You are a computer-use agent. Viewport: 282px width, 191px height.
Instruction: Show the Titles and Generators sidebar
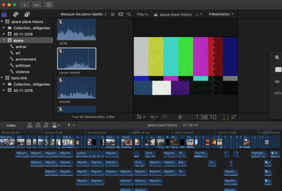[27, 15]
